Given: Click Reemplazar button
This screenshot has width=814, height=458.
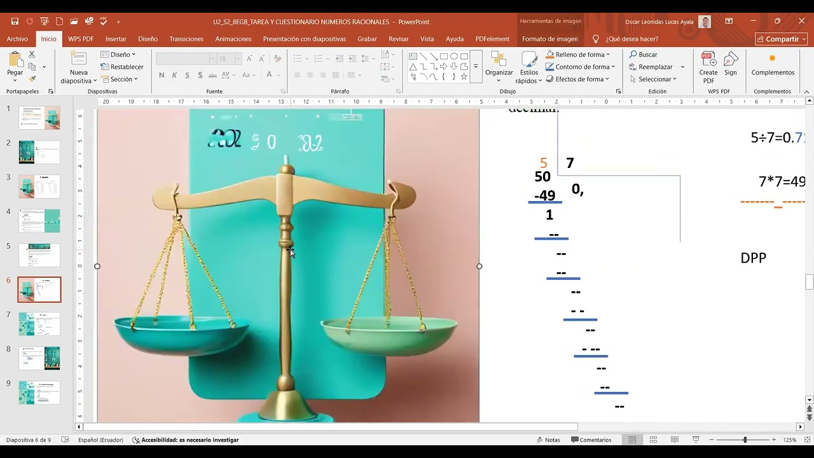Looking at the screenshot, I should [651, 67].
